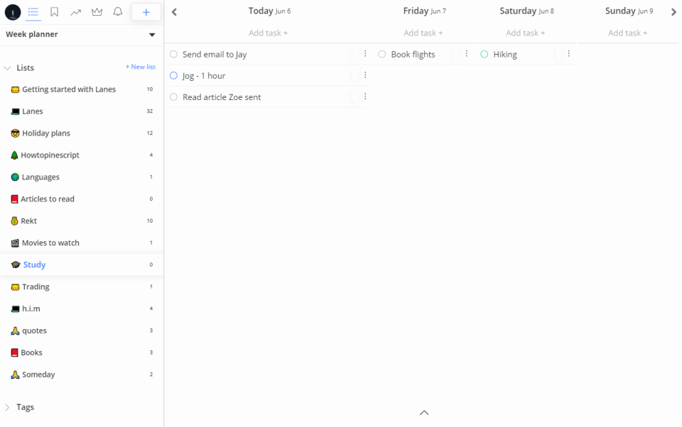Expand the Tags section chevron
The width and height of the screenshot is (682, 427).
7,407
